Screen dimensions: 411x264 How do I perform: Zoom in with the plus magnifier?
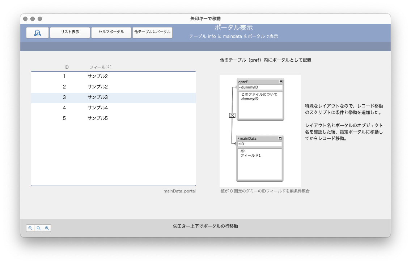[x=47, y=228]
